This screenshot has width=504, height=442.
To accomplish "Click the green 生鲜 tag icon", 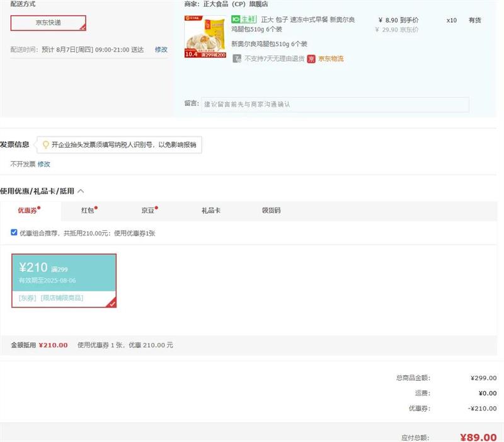I will [x=244, y=20].
